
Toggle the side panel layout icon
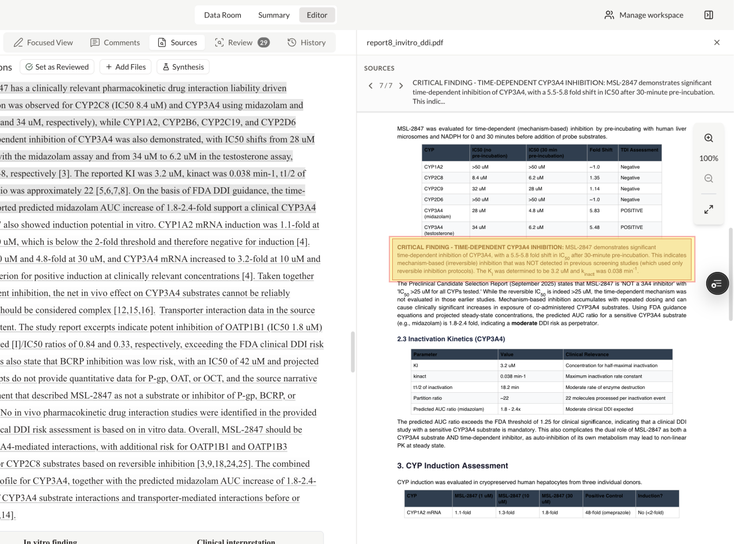coord(708,15)
